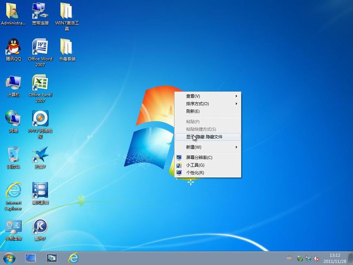Open 个性化(R) from the context menu

[x=208, y=173]
